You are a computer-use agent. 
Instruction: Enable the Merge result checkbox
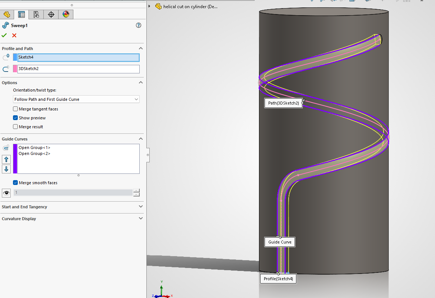[15, 127]
